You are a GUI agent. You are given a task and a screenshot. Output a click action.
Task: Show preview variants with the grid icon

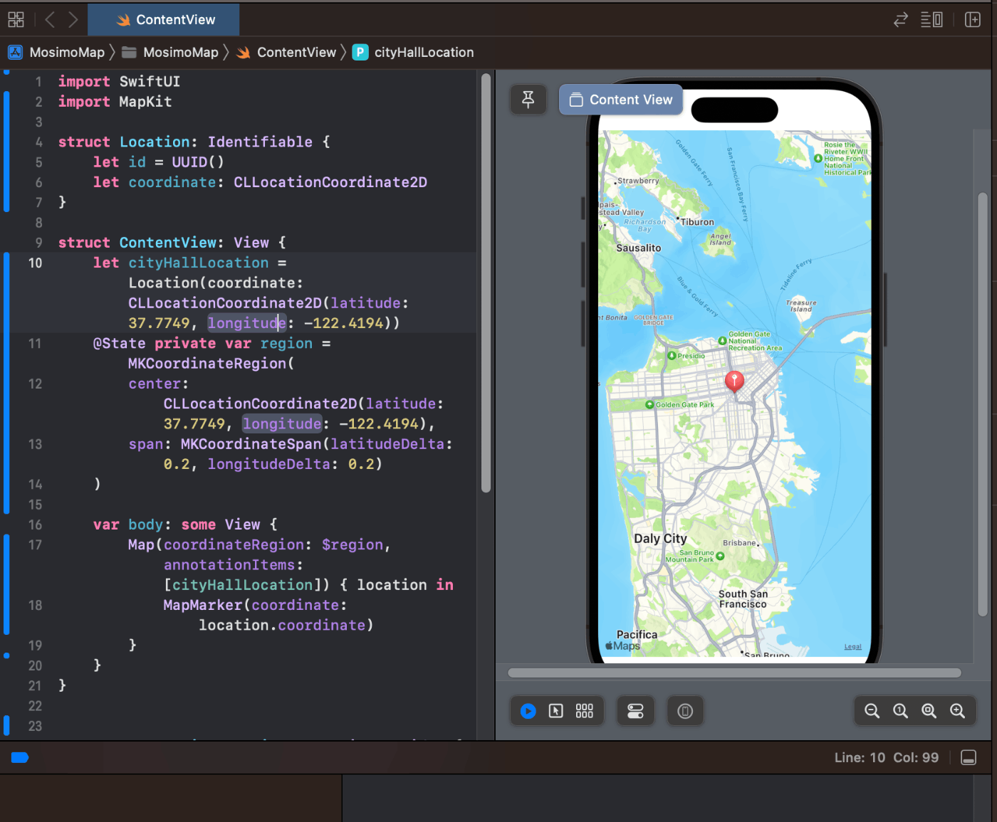584,710
